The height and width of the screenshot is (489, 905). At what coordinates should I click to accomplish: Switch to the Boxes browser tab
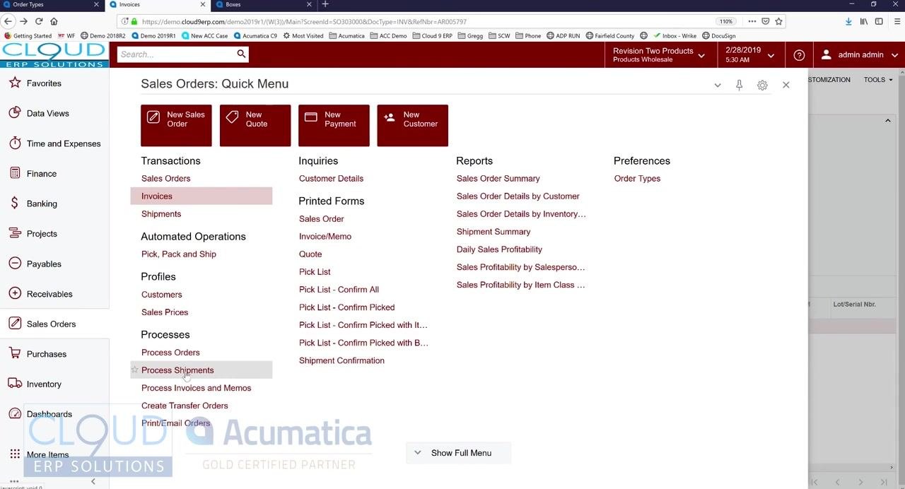[262, 4]
